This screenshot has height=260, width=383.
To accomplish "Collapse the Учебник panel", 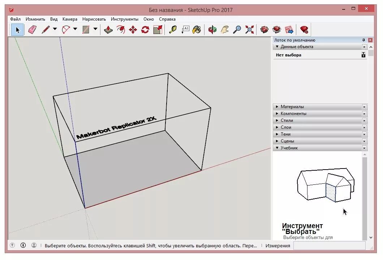I will coord(277,148).
